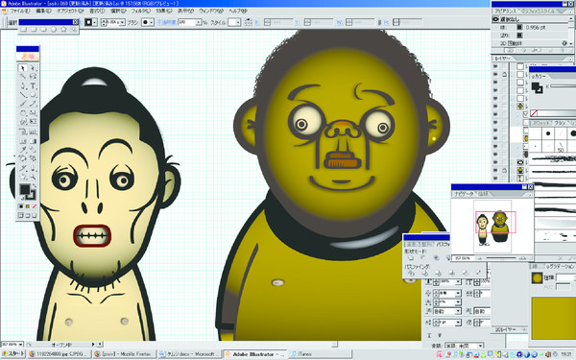Open ファイル(F) menu

click(x=20, y=11)
